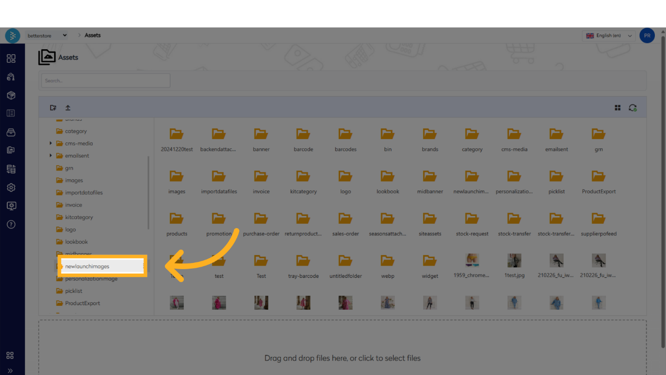Click the help question mark icon

11,224
